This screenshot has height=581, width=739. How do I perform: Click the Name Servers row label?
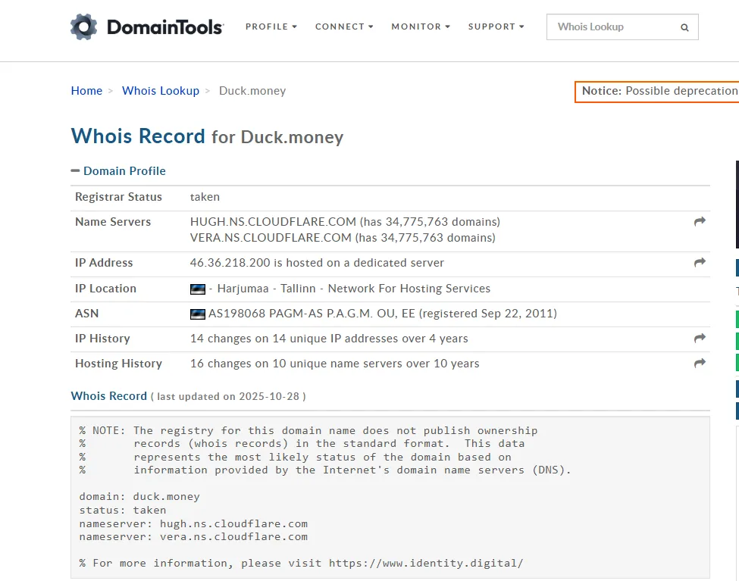[x=113, y=221]
